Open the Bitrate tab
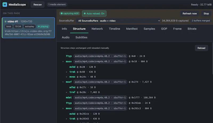Viewport: 213px width, 123px height. [x=192, y=29]
